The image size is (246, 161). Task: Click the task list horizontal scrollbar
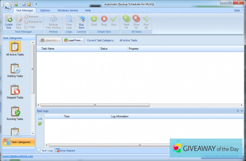(x=94, y=105)
